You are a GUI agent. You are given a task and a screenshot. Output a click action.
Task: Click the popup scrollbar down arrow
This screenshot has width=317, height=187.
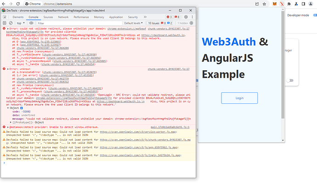[x=283, y=140]
